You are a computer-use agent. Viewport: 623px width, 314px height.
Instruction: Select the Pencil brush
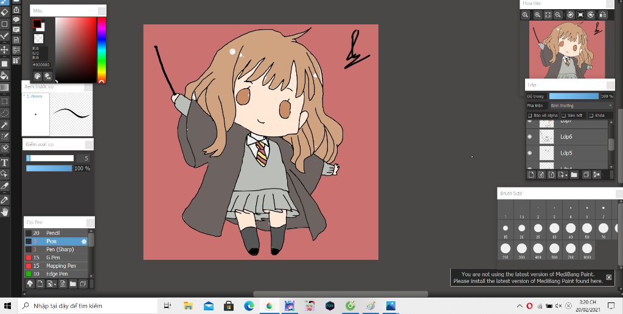[56, 233]
